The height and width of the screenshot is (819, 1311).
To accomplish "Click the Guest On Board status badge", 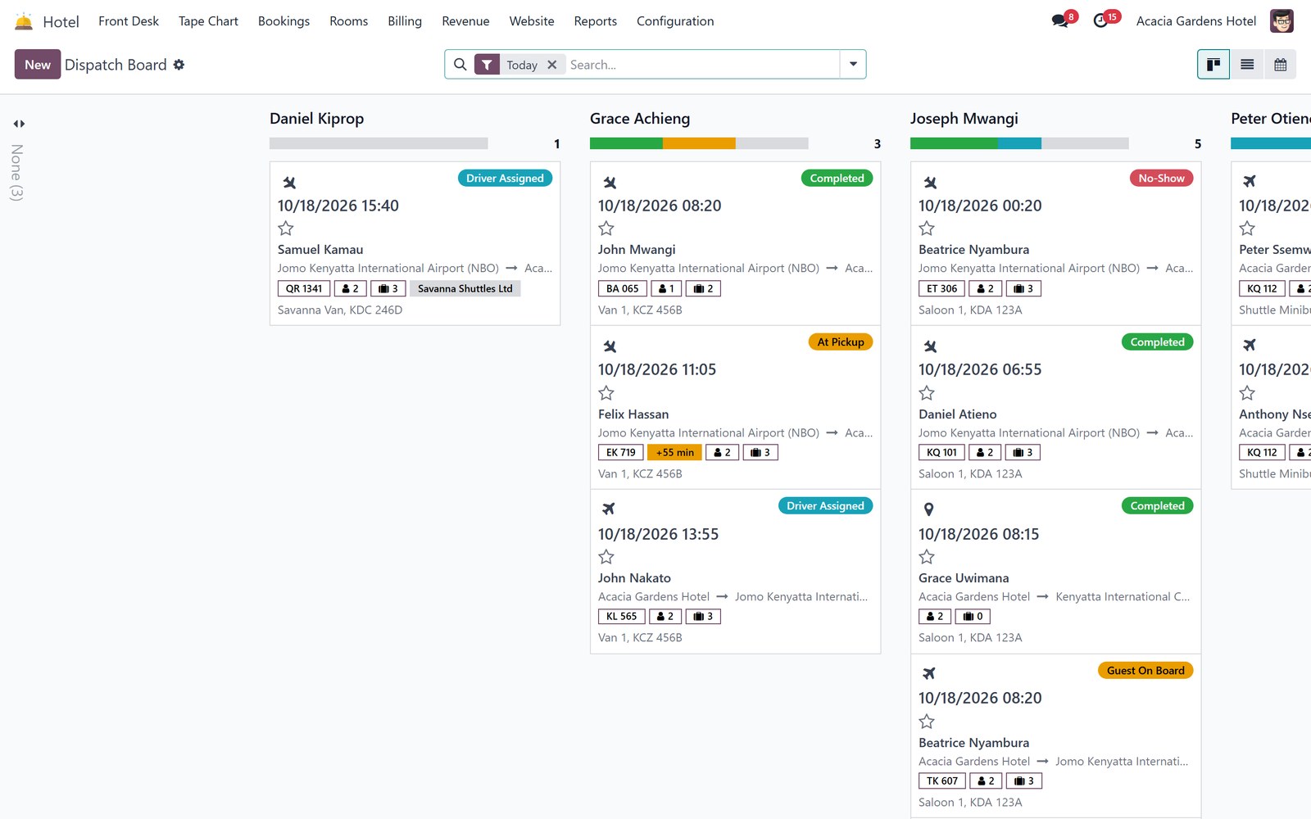I will pos(1145,671).
